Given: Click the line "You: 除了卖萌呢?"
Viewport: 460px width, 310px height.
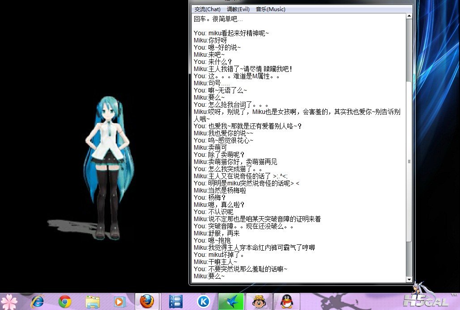Looking at the screenshot, I should pos(219,155).
